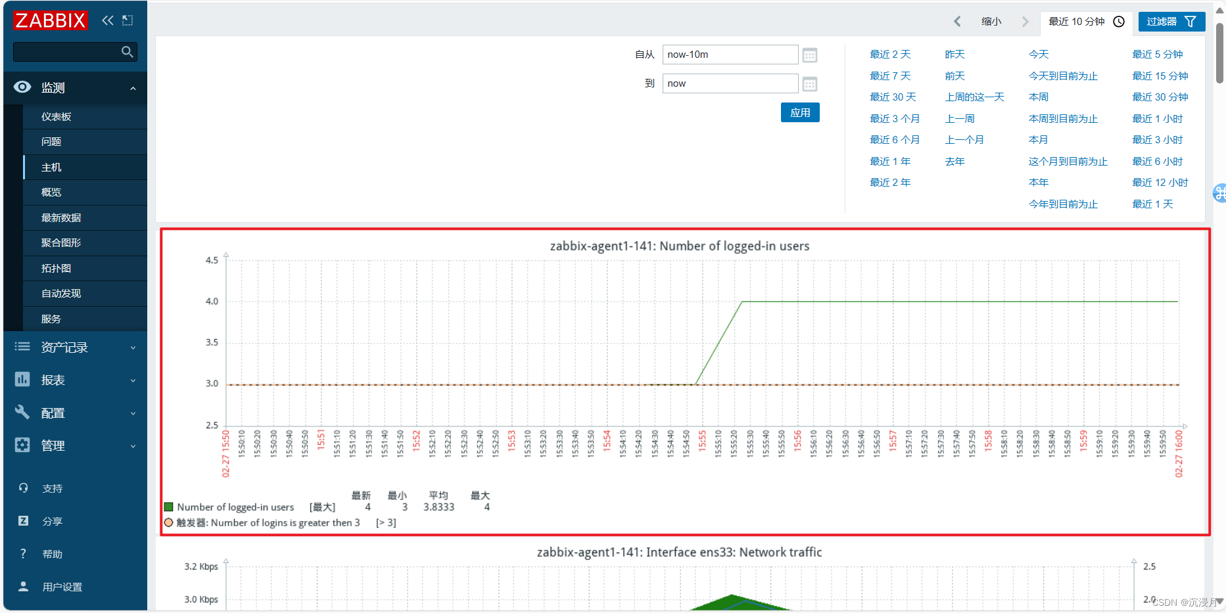This screenshot has height=613, width=1226.
Task: Open calendar picker next to 自从 field
Action: pyautogui.click(x=809, y=55)
